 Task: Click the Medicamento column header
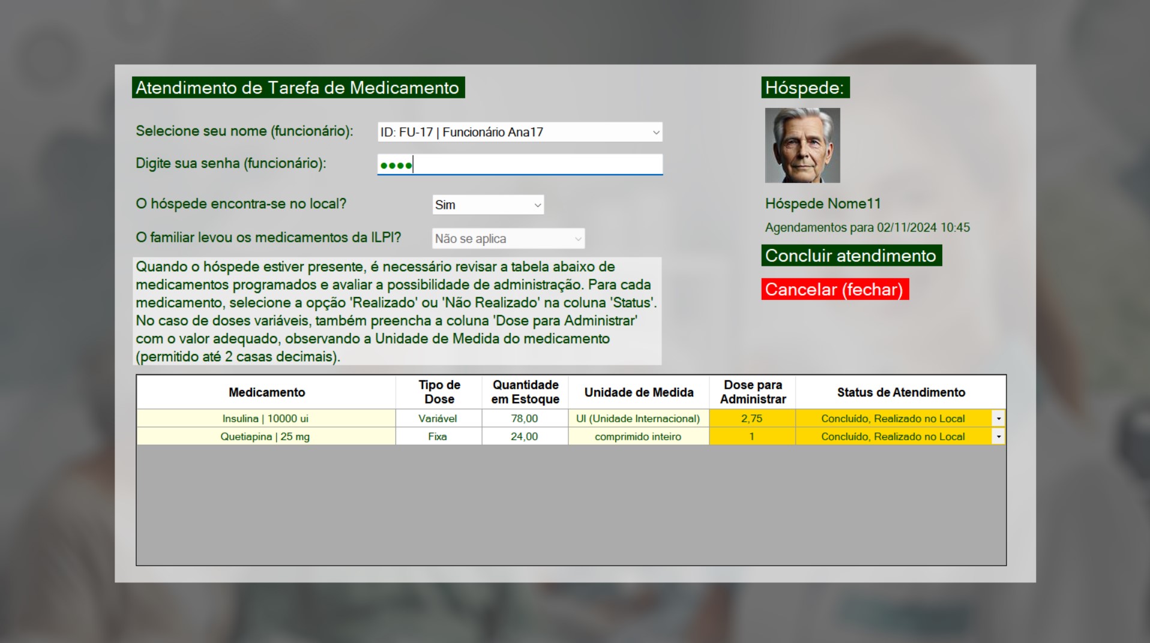[x=266, y=392]
